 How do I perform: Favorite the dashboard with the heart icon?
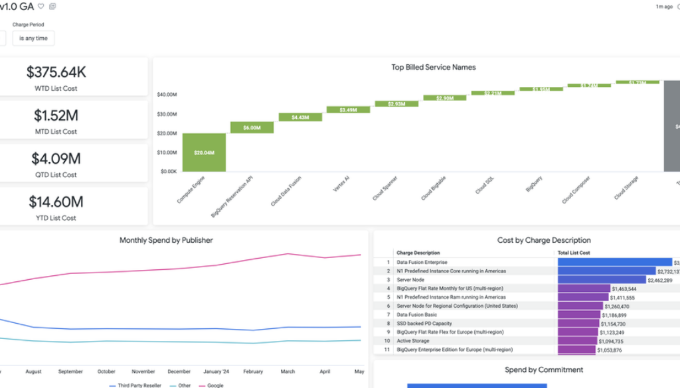[x=41, y=6]
